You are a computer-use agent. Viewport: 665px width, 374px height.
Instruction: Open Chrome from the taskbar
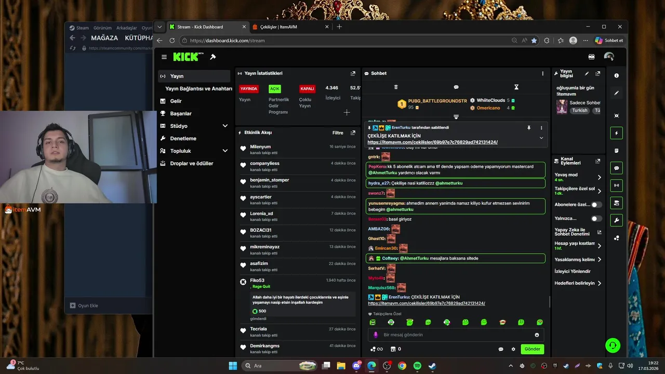tap(402, 366)
